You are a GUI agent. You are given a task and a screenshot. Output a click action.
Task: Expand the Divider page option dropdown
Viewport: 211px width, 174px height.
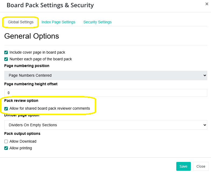105,125
